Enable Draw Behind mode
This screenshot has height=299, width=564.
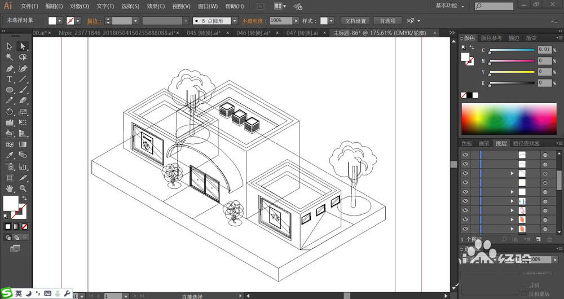point(16,237)
